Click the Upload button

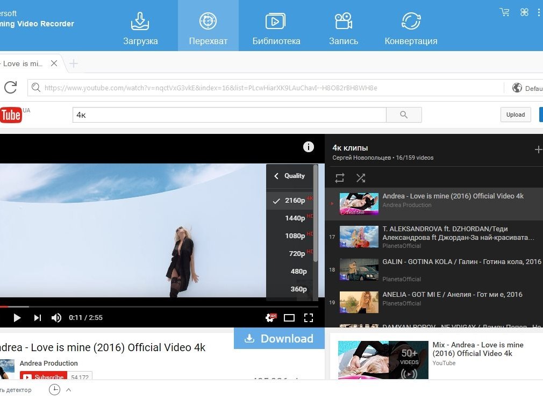pyautogui.click(x=515, y=115)
